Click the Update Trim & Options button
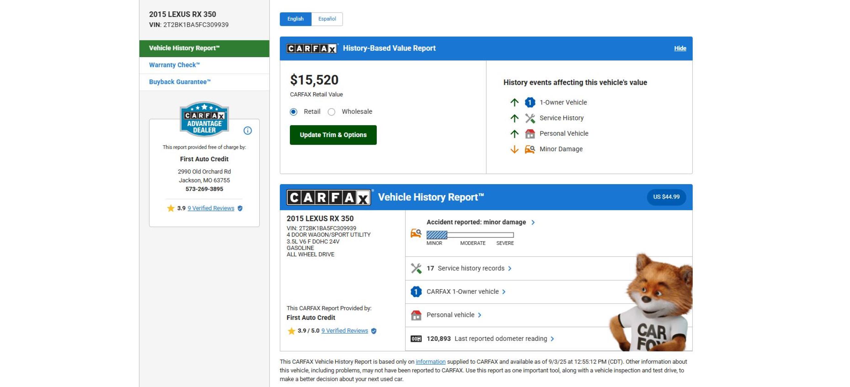Image resolution: width=850 pixels, height=387 pixels. tap(333, 135)
